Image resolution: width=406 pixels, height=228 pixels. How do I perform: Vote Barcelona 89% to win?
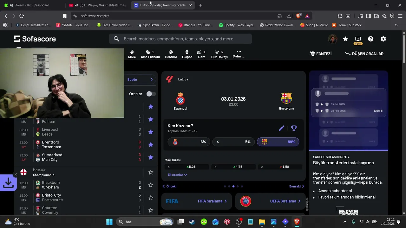[x=278, y=142]
